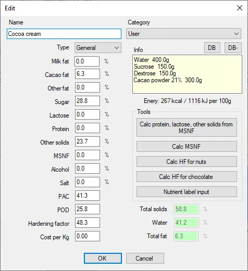248x271 pixels.
Task: Click the Salt input field
Action: 87,182
